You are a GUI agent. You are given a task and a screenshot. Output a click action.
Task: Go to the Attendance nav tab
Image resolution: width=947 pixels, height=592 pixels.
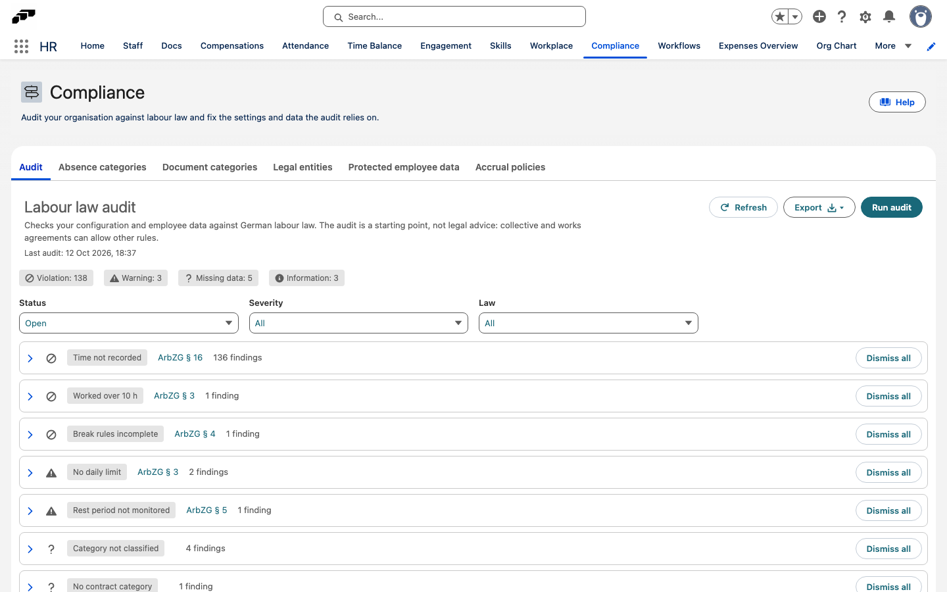pos(306,46)
